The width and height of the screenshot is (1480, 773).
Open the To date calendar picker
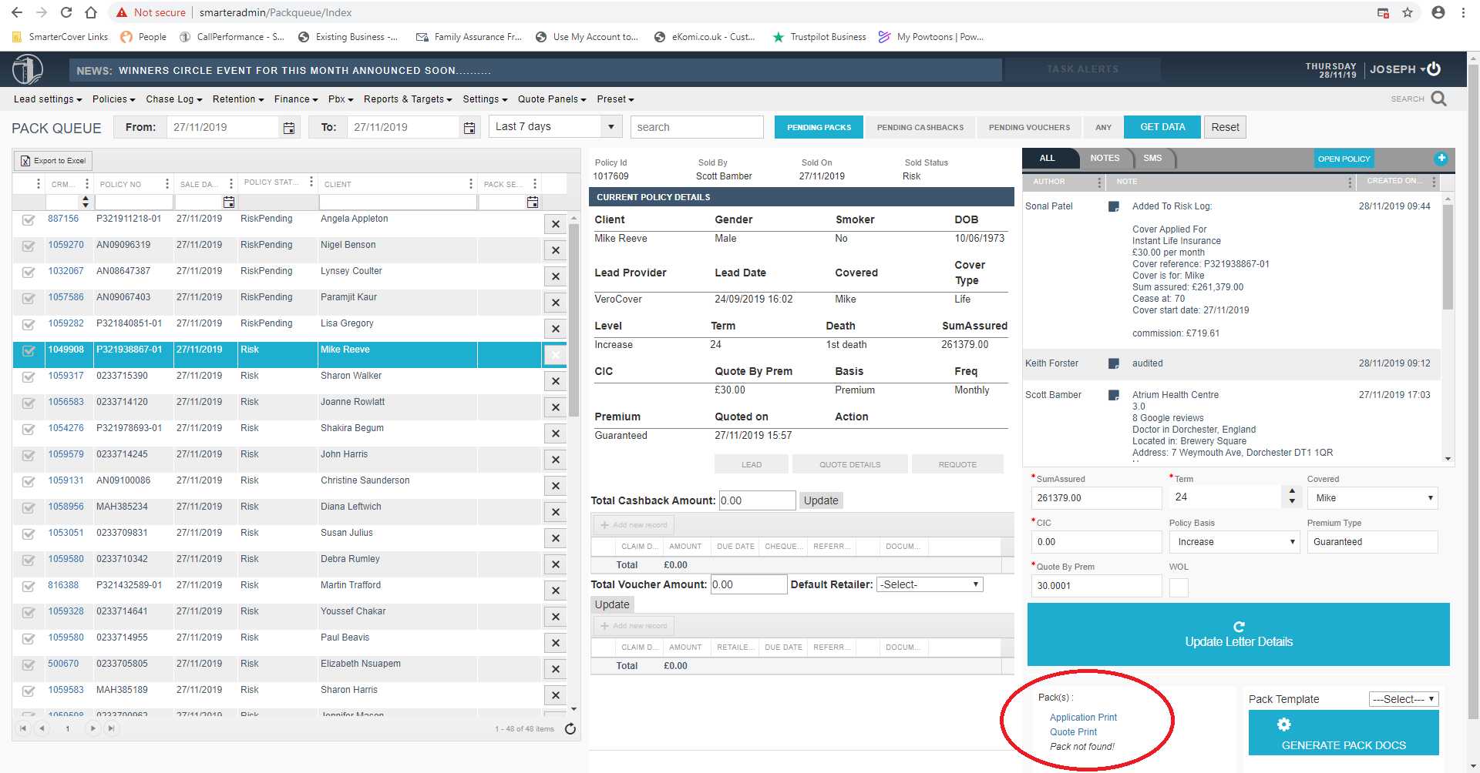(x=469, y=128)
